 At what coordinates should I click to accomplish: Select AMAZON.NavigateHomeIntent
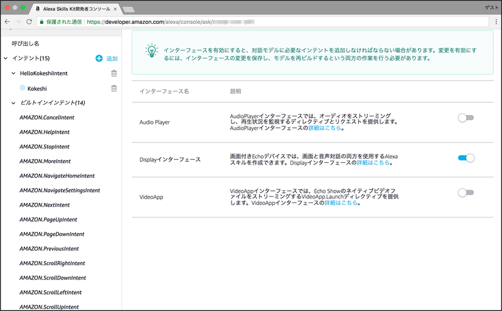point(57,176)
